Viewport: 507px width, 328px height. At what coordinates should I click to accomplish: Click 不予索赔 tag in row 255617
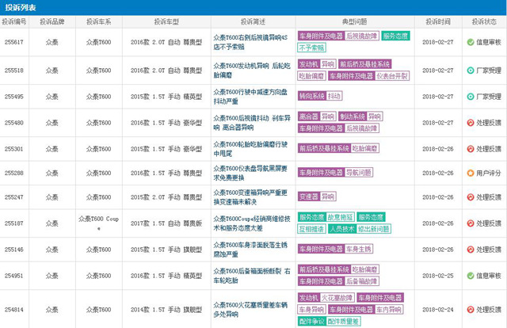point(311,48)
